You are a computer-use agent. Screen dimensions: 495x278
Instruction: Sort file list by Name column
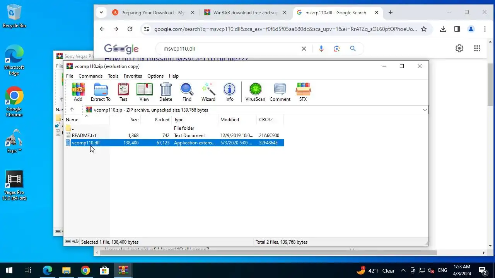pos(87,120)
